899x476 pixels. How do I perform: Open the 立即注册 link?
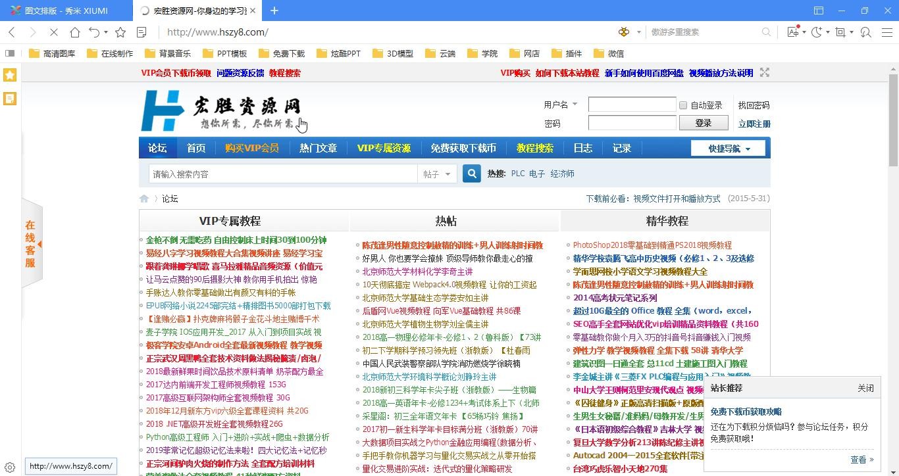pyautogui.click(x=754, y=124)
